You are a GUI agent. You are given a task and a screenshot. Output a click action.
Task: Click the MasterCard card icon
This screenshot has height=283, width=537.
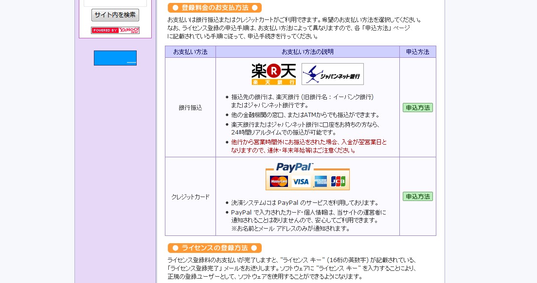click(x=279, y=182)
